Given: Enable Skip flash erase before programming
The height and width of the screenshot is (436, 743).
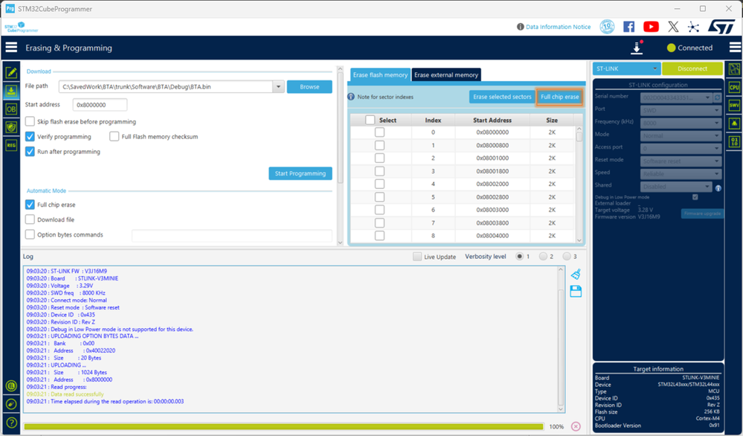Looking at the screenshot, I should pos(30,121).
